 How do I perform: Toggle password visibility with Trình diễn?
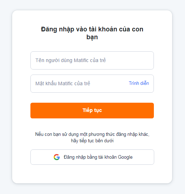click(x=139, y=83)
